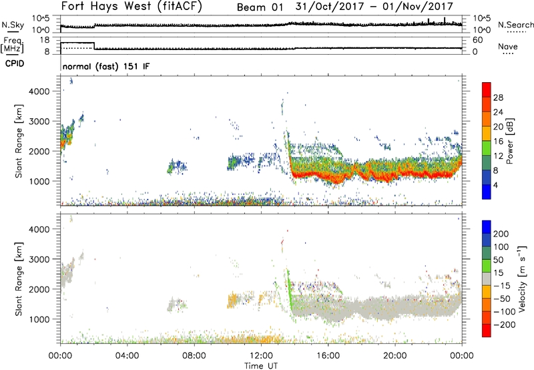Select the 2000 km tick of the velocity panel
The height and width of the screenshot is (370, 534).
tap(39, 289)
